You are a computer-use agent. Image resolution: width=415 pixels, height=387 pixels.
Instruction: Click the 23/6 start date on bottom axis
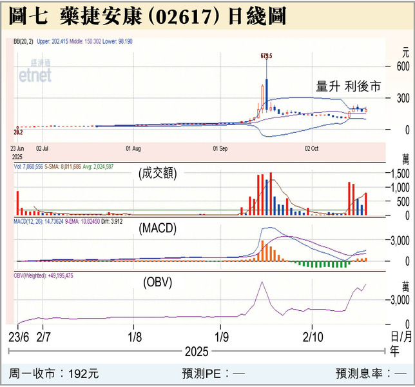point(17,337)
